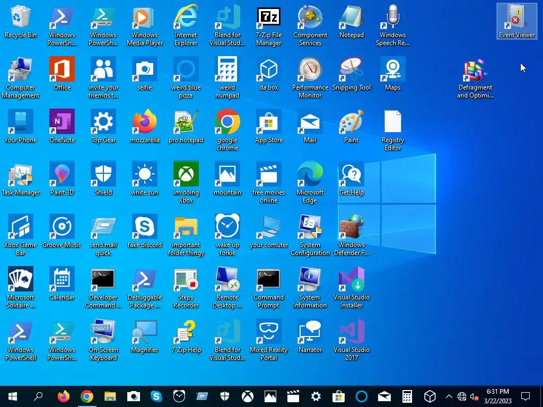Click the 'fake discord' Skype icon

click(x=145, y=232)
